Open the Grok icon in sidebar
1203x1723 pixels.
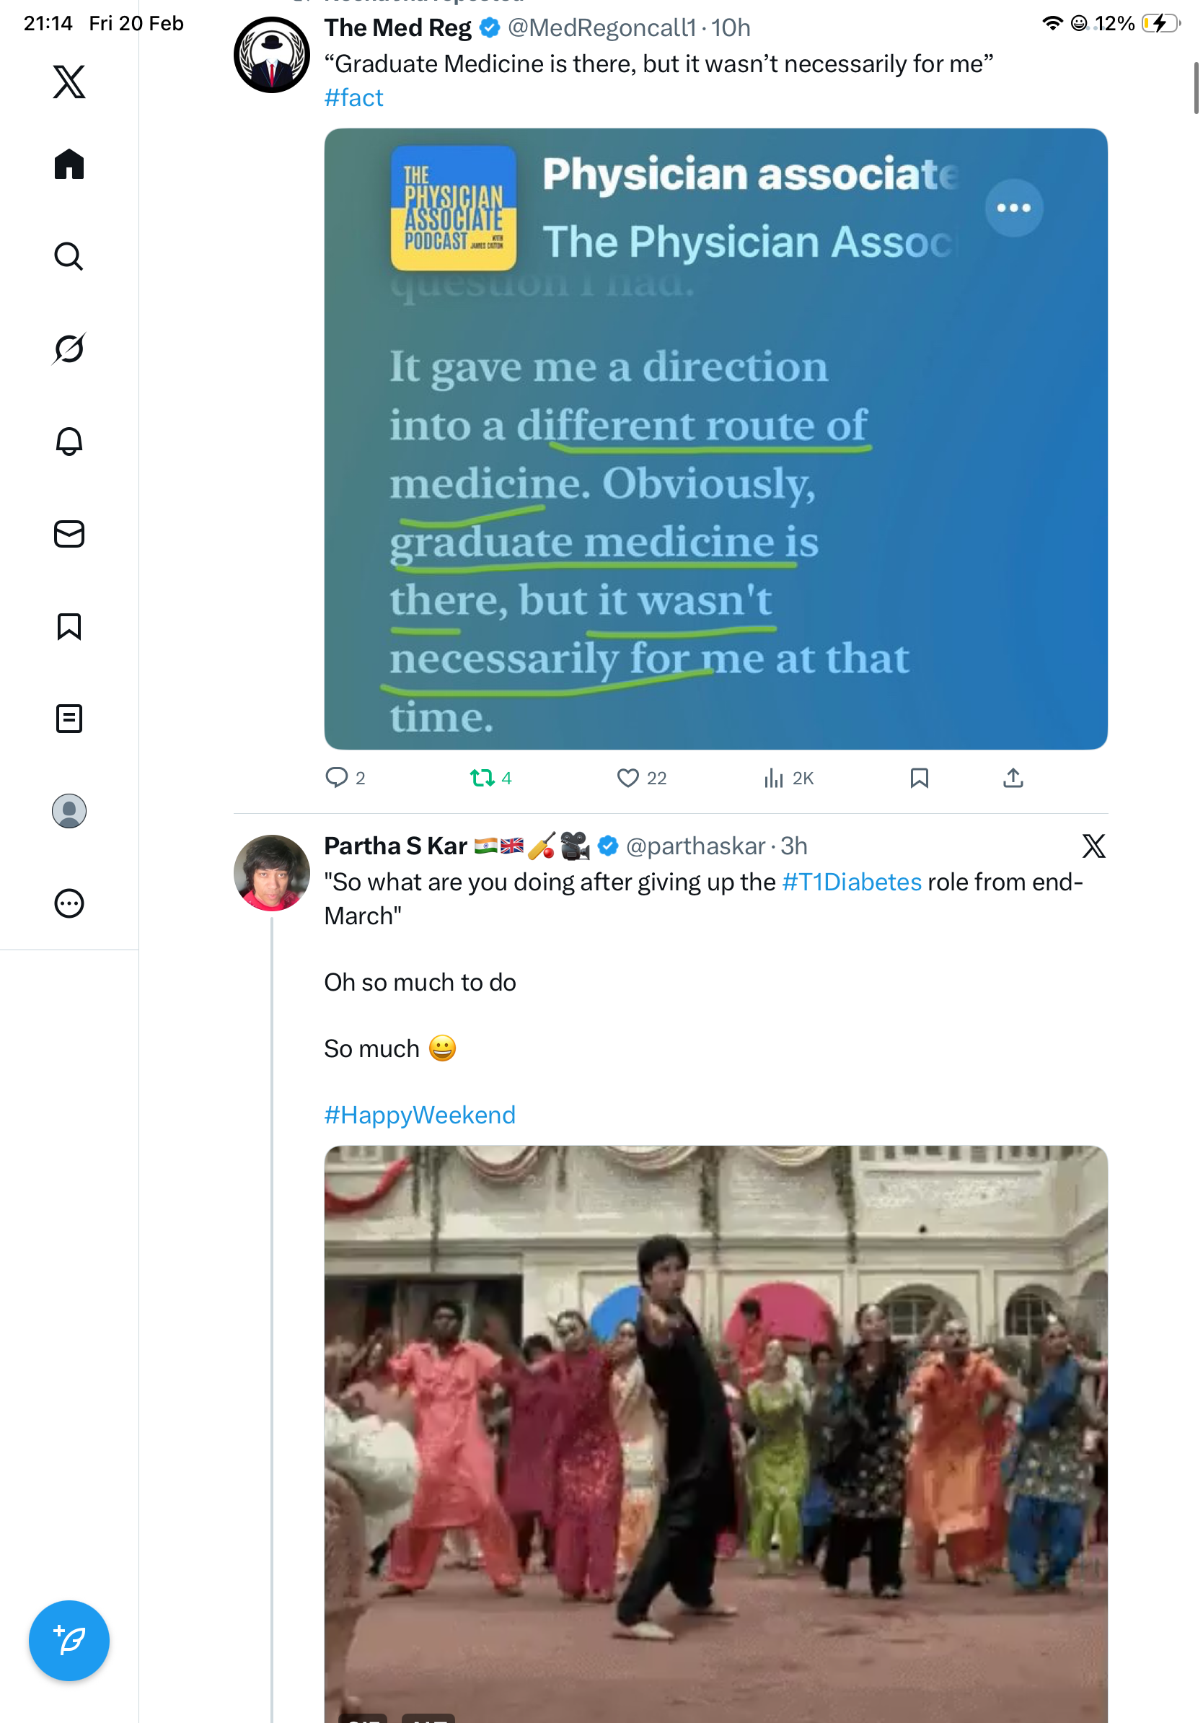click(69, 348)
